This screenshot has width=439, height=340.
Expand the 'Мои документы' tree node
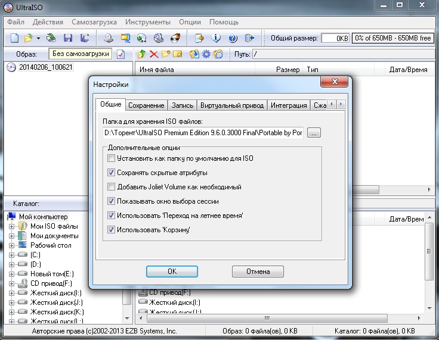[x=11, y=236]
